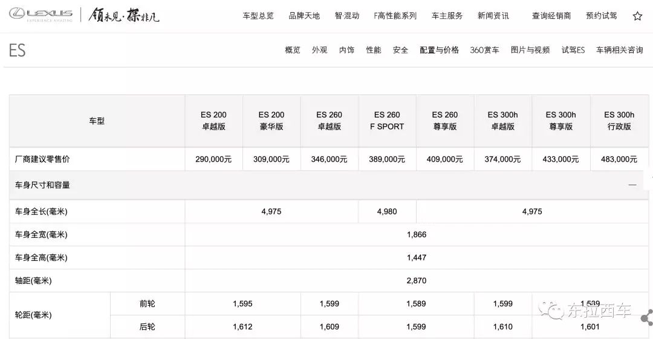Switch to the 概览 tab

click(x=293, y=50)
